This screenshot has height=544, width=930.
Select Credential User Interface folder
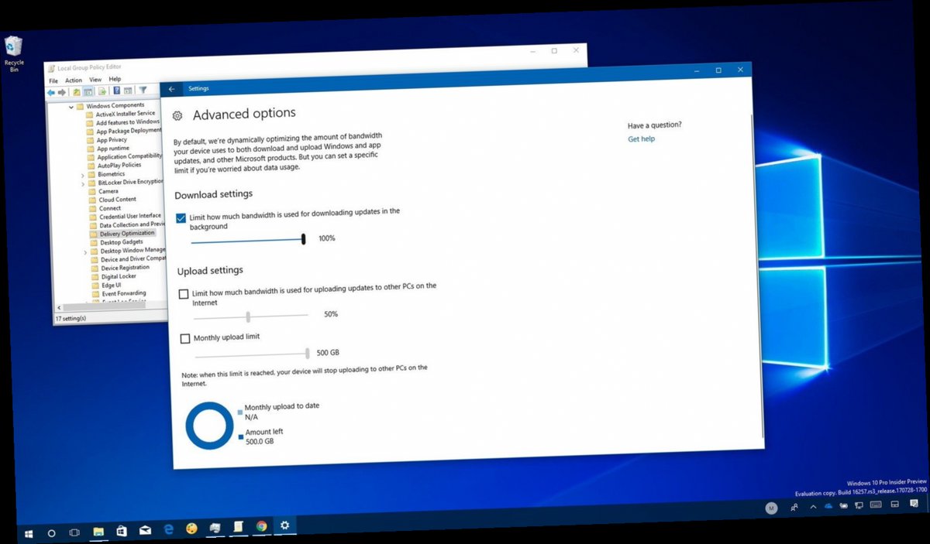click(x=130, y=216)
